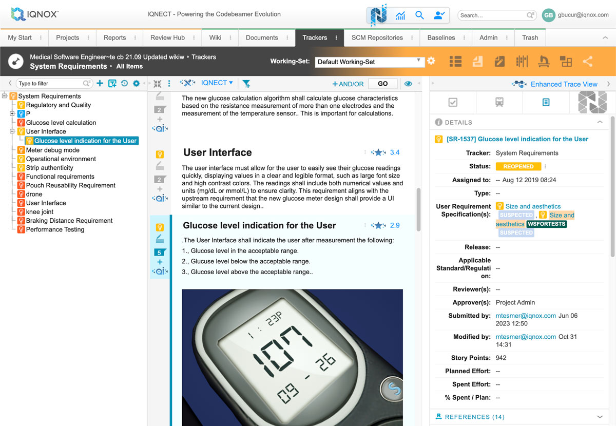Toggle star rating 3.4 for User Interface
Screen dimensions: 616x426
[378, 152]
